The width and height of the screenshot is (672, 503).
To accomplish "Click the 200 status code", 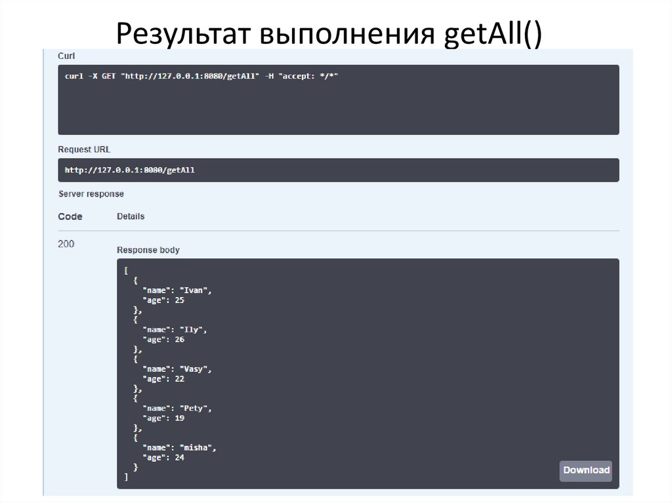I will (66, 244).
